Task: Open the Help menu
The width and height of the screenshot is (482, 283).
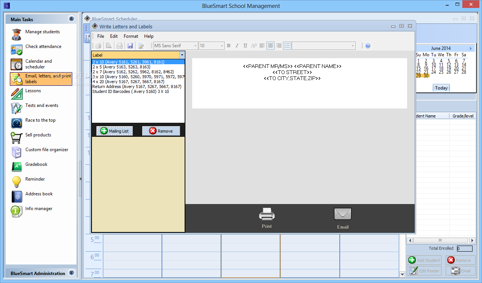Action: (149, 36)
